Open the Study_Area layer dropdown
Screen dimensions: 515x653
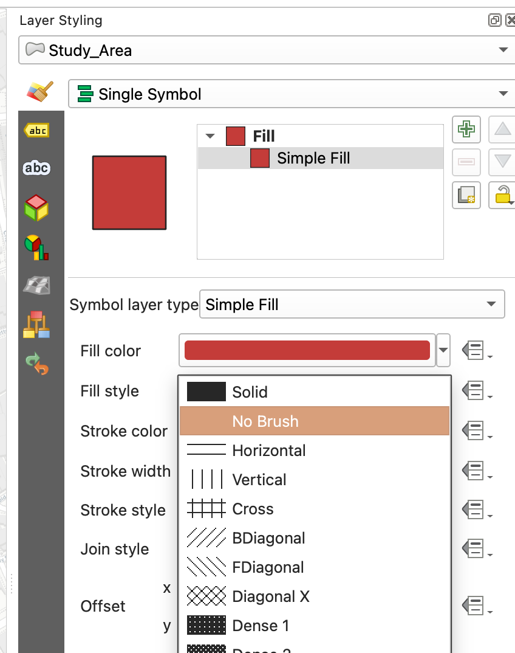point(264,50)
